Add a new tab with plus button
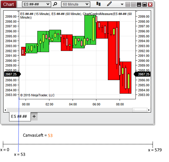The width and height of the screenshot is (169, 162). (34, 116)
